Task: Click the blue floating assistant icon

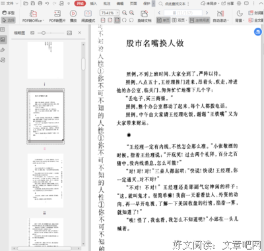Action: point(258,32)
